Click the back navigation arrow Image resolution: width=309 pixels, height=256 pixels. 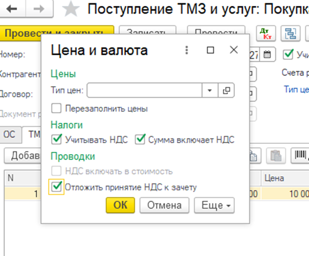[x=12, y=10]
